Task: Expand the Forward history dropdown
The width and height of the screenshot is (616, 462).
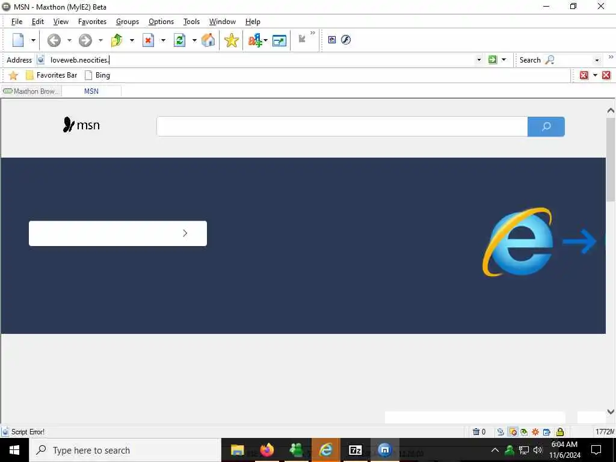Action: click(x=100, y=40)
